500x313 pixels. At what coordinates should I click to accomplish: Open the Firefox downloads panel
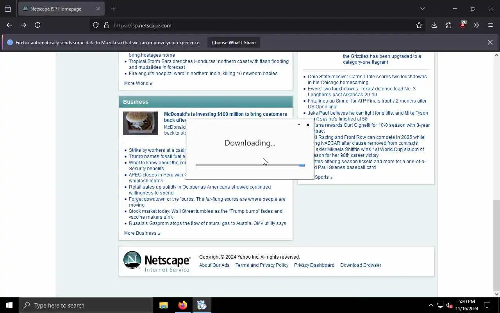[x=434, y=25]
